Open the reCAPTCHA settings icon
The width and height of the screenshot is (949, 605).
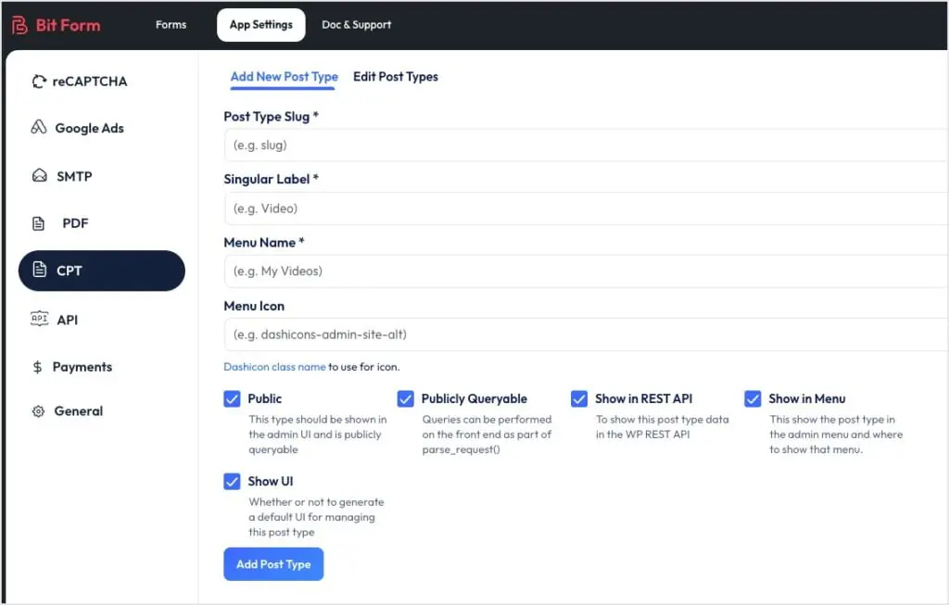pyautogui.click(x=38, y=82)
